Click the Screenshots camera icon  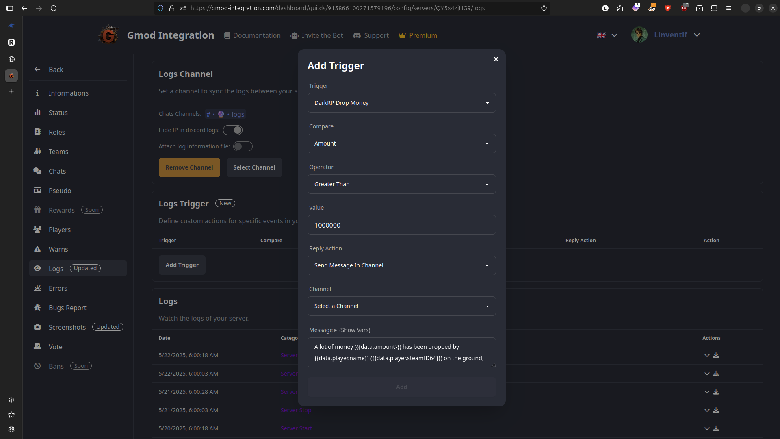37,327
